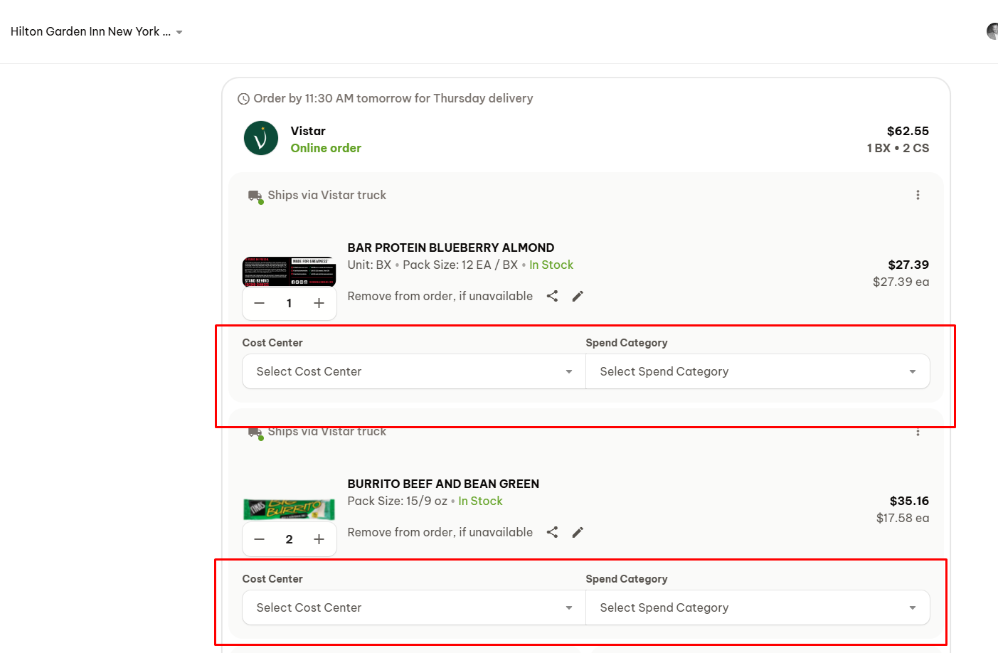Click the '1 BX • 2 CS' summary
Screen dimensions: 998x653
898,148
